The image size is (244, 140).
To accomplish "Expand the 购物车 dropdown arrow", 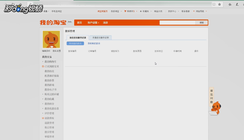I will [x=137, y=11].
